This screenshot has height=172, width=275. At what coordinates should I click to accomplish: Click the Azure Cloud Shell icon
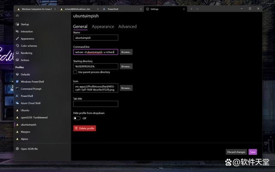(17, 103)
